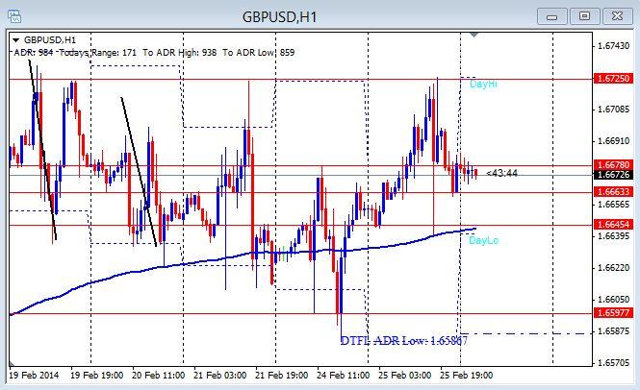Select the 1.67250 red price label
Viewport: 640px width, 390px height.
click(614, 78)
